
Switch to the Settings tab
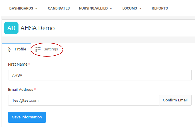click(x=51, y=49)
